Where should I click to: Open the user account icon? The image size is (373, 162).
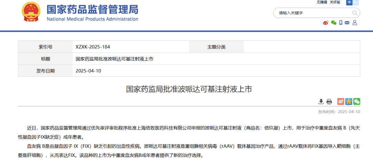tap(355, 23)
